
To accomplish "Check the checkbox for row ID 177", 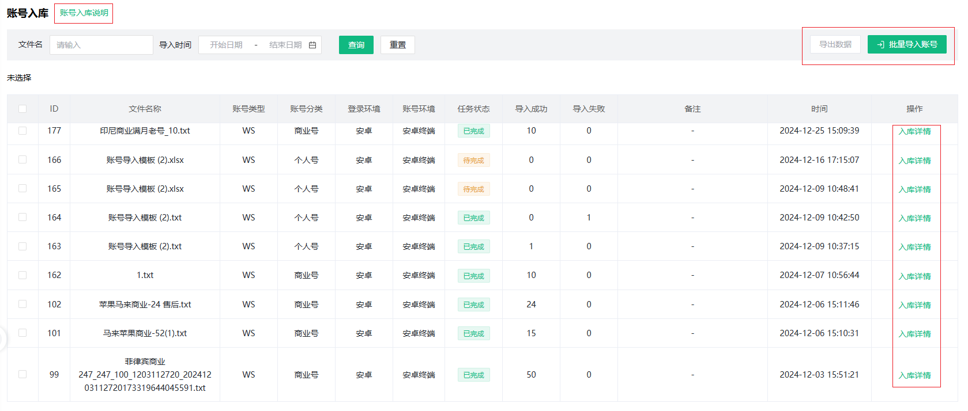I will (22, 131).
